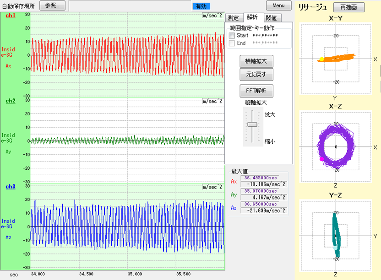Click the Ax value -18.106m/sec^2
The height and width of the screenshot is (280, 381).
pos(263,184)
